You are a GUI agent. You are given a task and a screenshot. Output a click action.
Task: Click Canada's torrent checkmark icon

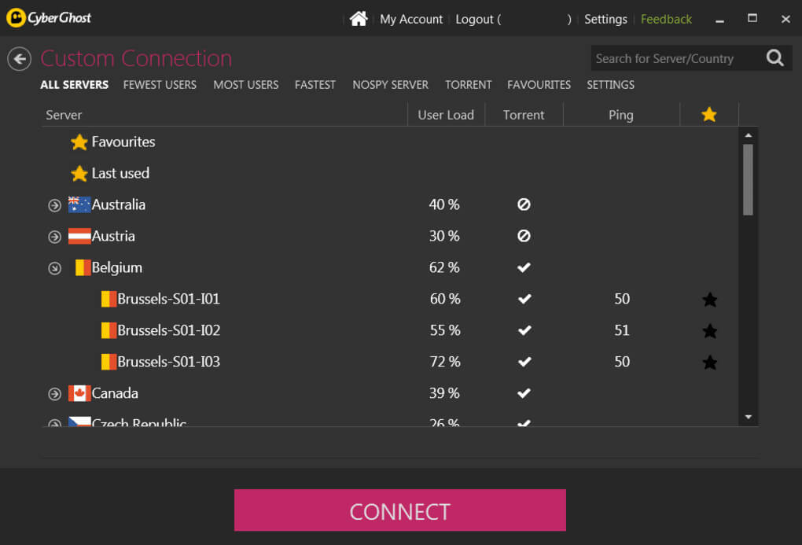point(524,393)
